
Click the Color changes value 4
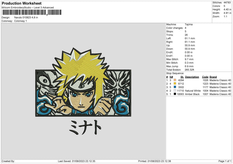(x=186, y=28)
